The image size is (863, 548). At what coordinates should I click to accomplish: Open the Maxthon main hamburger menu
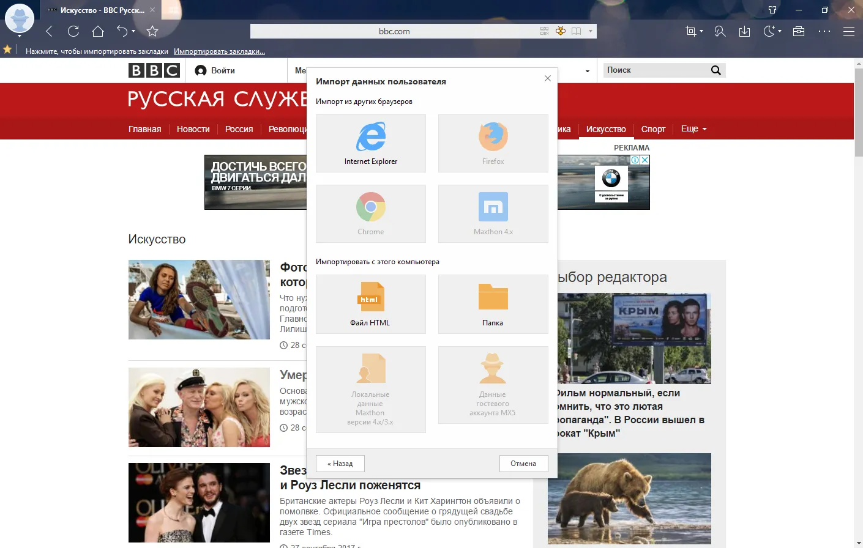(849, 31)
